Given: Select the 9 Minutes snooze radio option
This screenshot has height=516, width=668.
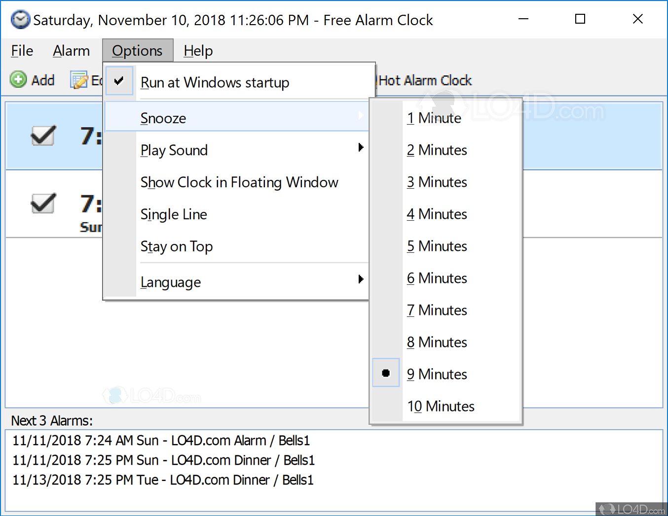Looking at the screenshot, I should [436, 374].
